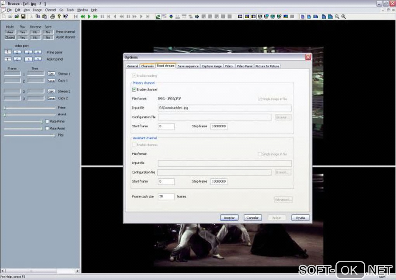This screenshot has width=396, height=280.
Task: Open the Tools menu
Action: 70,10
